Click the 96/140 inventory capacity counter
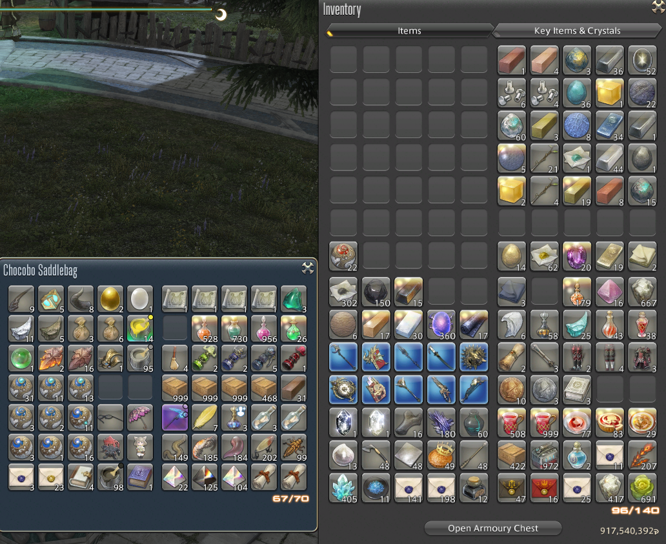 (x=636, y=510)
